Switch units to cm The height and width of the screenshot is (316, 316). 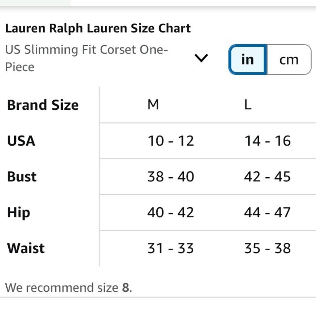[289, 60]
